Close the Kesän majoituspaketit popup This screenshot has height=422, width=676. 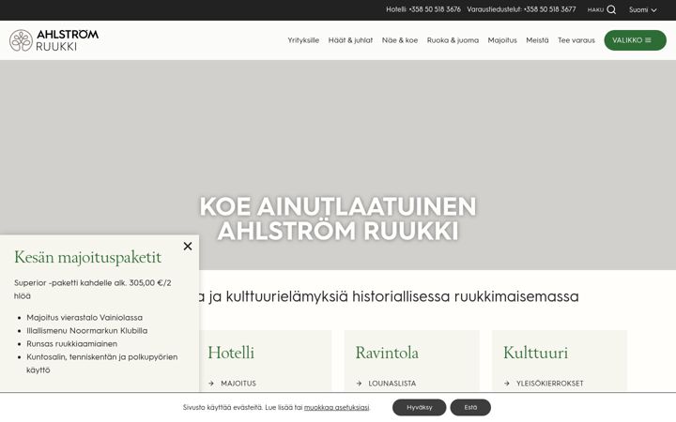[188, 246]
